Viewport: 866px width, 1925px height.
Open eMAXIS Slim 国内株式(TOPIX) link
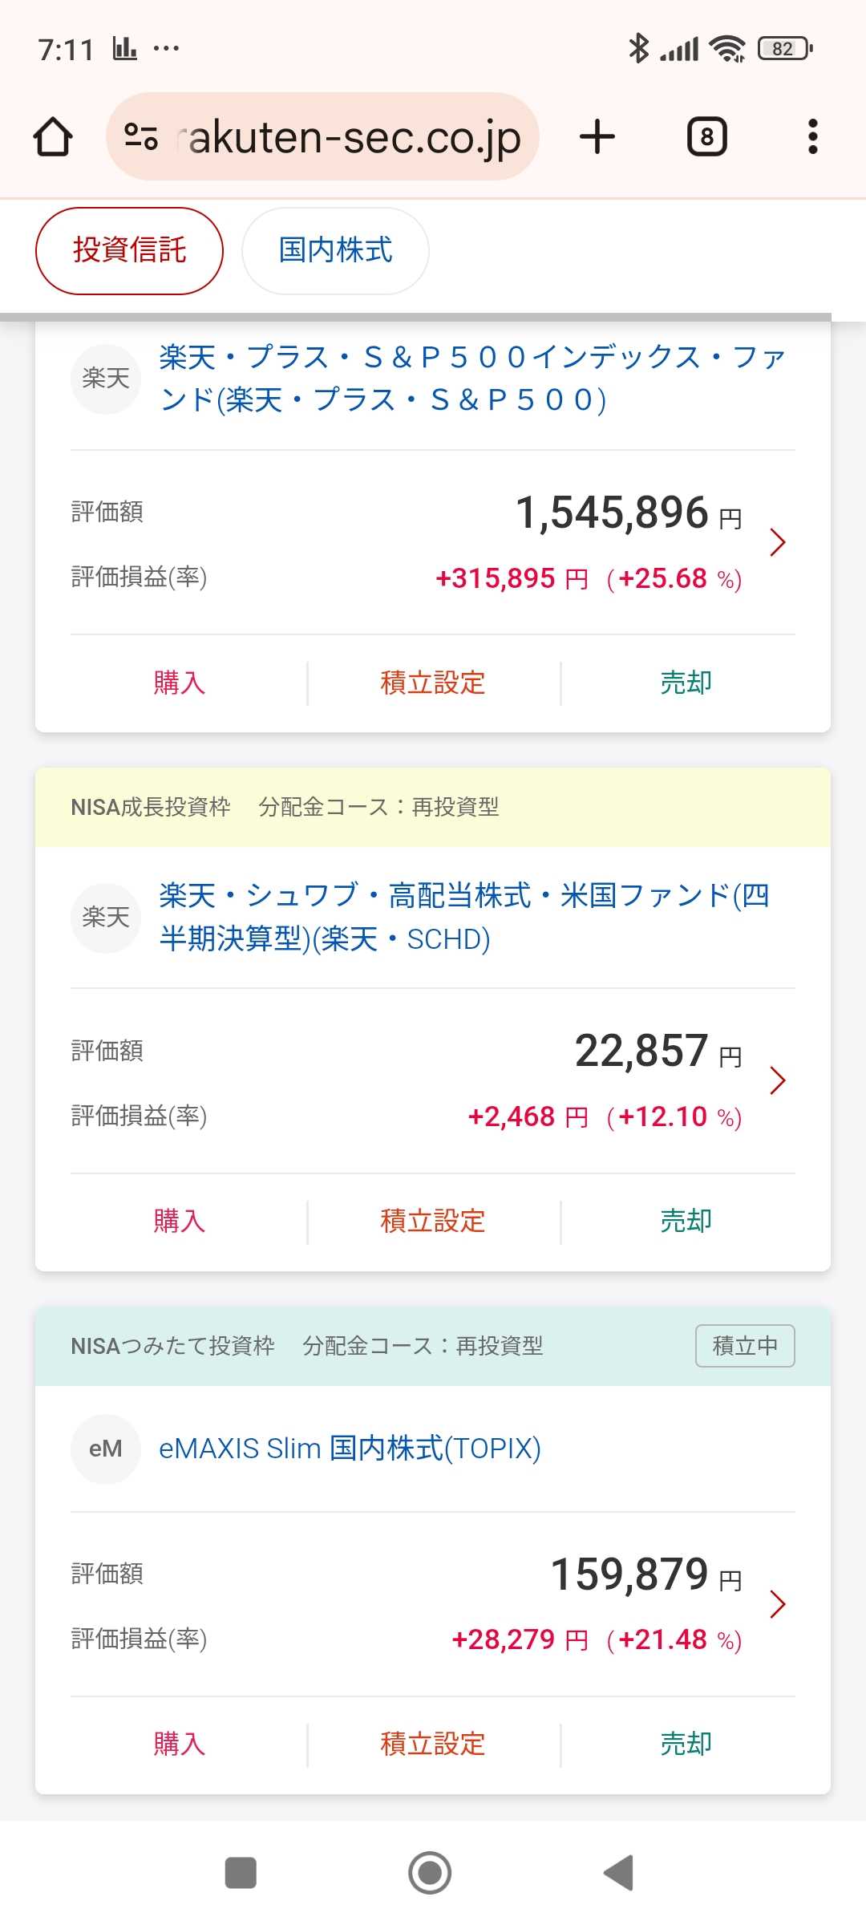(350, 1449)
